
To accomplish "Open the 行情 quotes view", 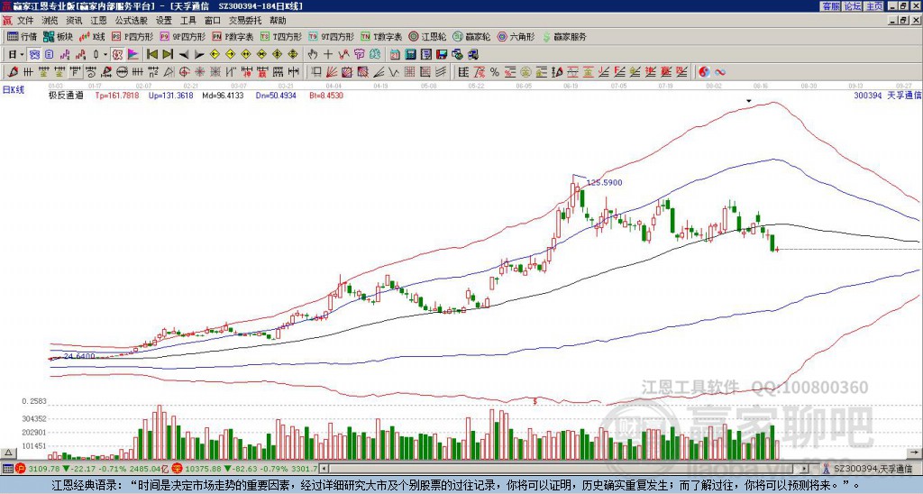I will 22,36.
